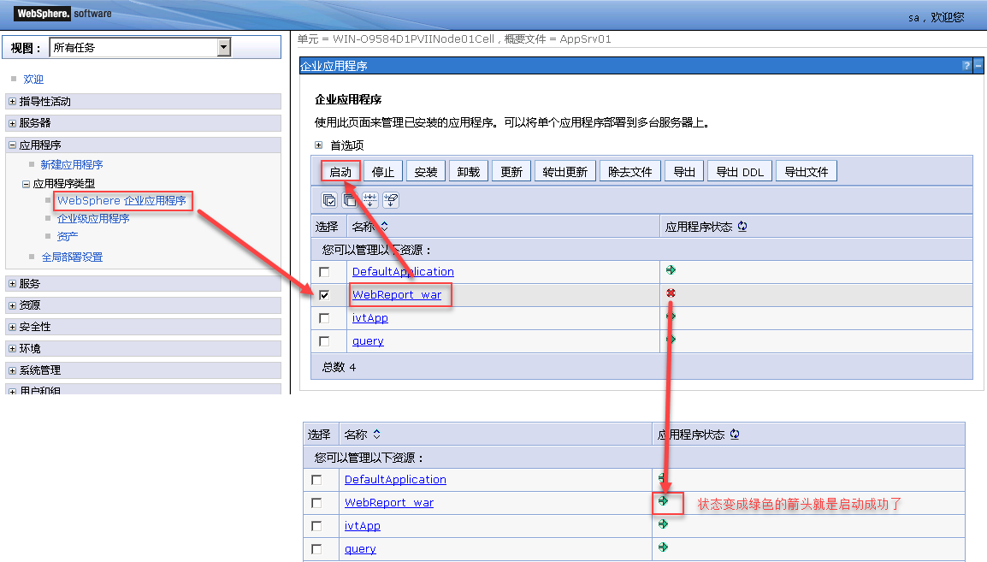Sort lower table by name column arrows

point(376,435)
